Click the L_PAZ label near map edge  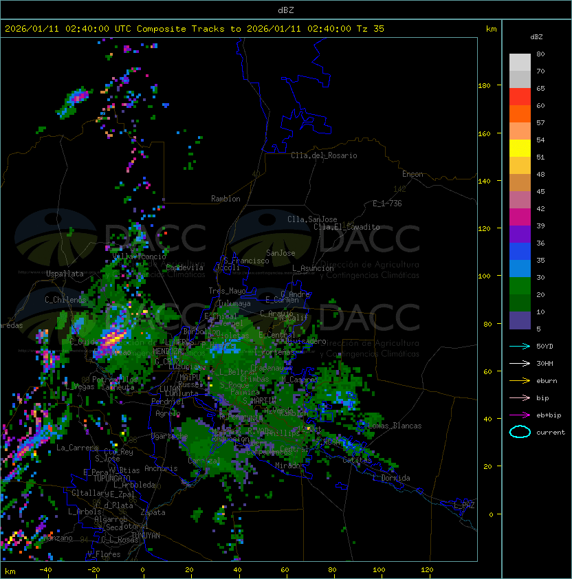[464, 505]
